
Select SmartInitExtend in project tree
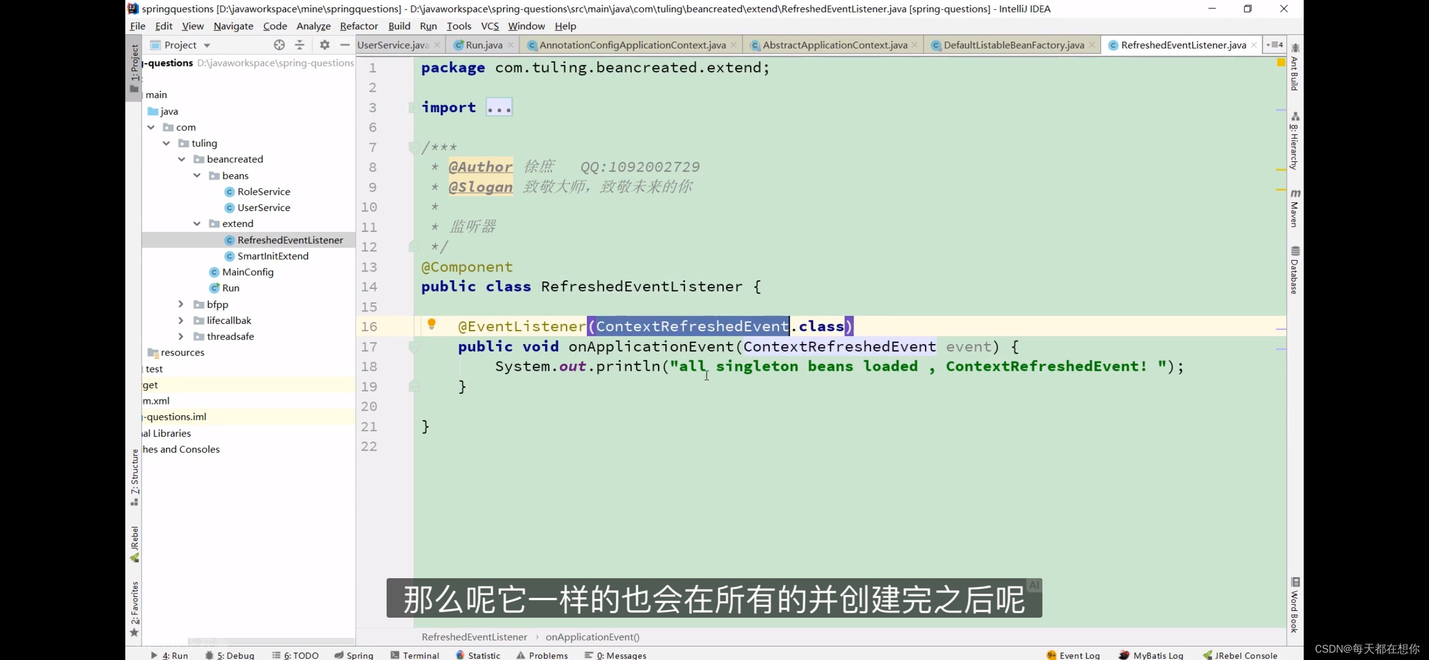click(x=273, y=256)
